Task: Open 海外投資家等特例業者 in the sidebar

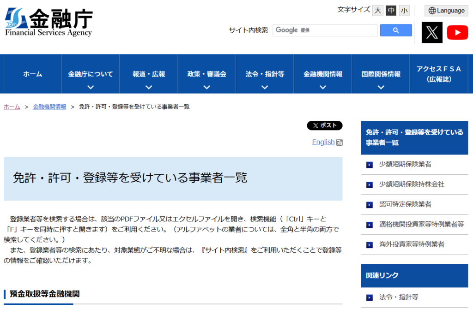Action: (412, 244)
